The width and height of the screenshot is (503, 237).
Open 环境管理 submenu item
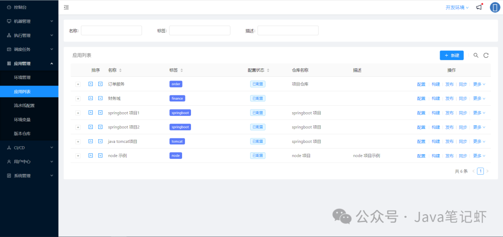click(x=29, y=77)
